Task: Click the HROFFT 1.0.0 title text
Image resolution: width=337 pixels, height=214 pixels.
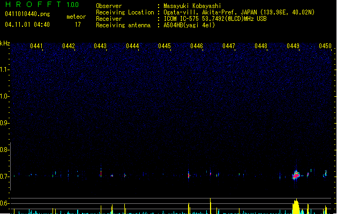Action: (x=42, y=4)
